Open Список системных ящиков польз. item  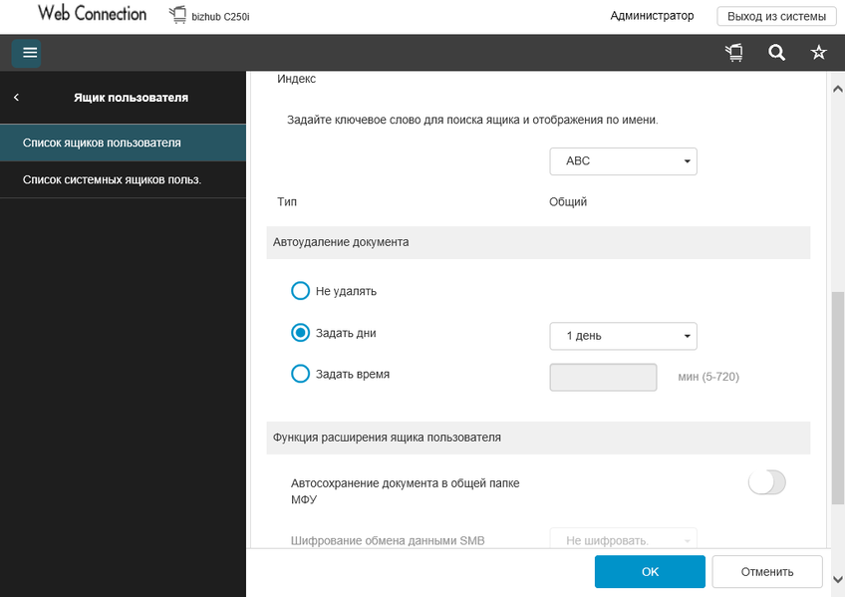[112, 179]
